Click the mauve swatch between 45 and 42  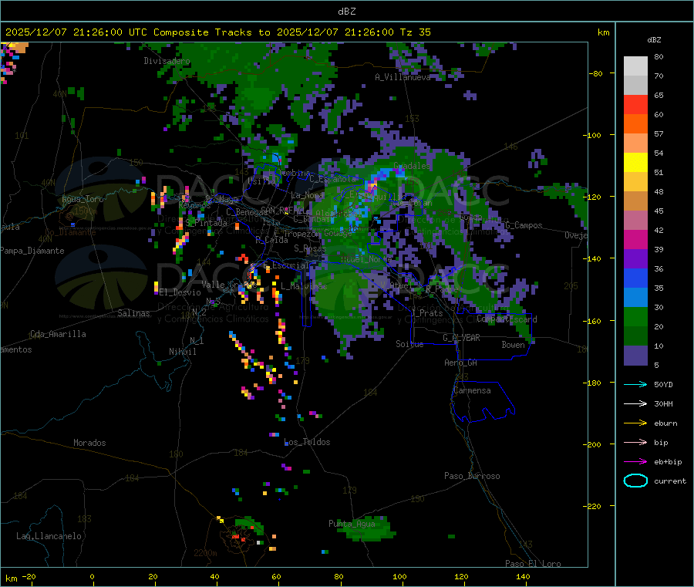point(635,221)
